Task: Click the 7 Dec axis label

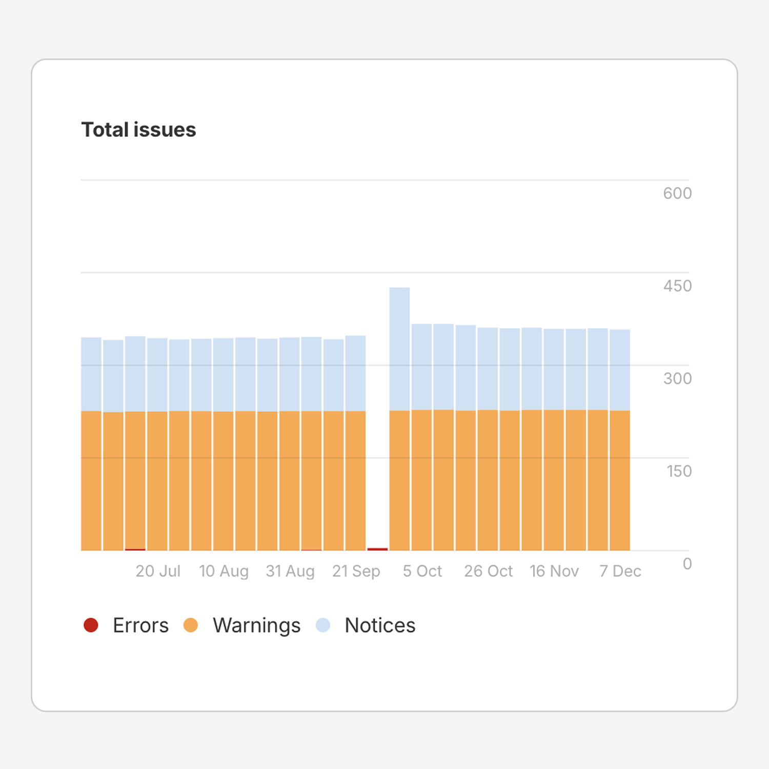Action: tap(620, 571)
